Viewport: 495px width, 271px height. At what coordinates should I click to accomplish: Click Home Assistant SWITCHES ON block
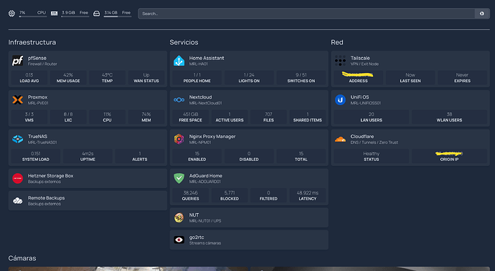(x=301, y=78)
